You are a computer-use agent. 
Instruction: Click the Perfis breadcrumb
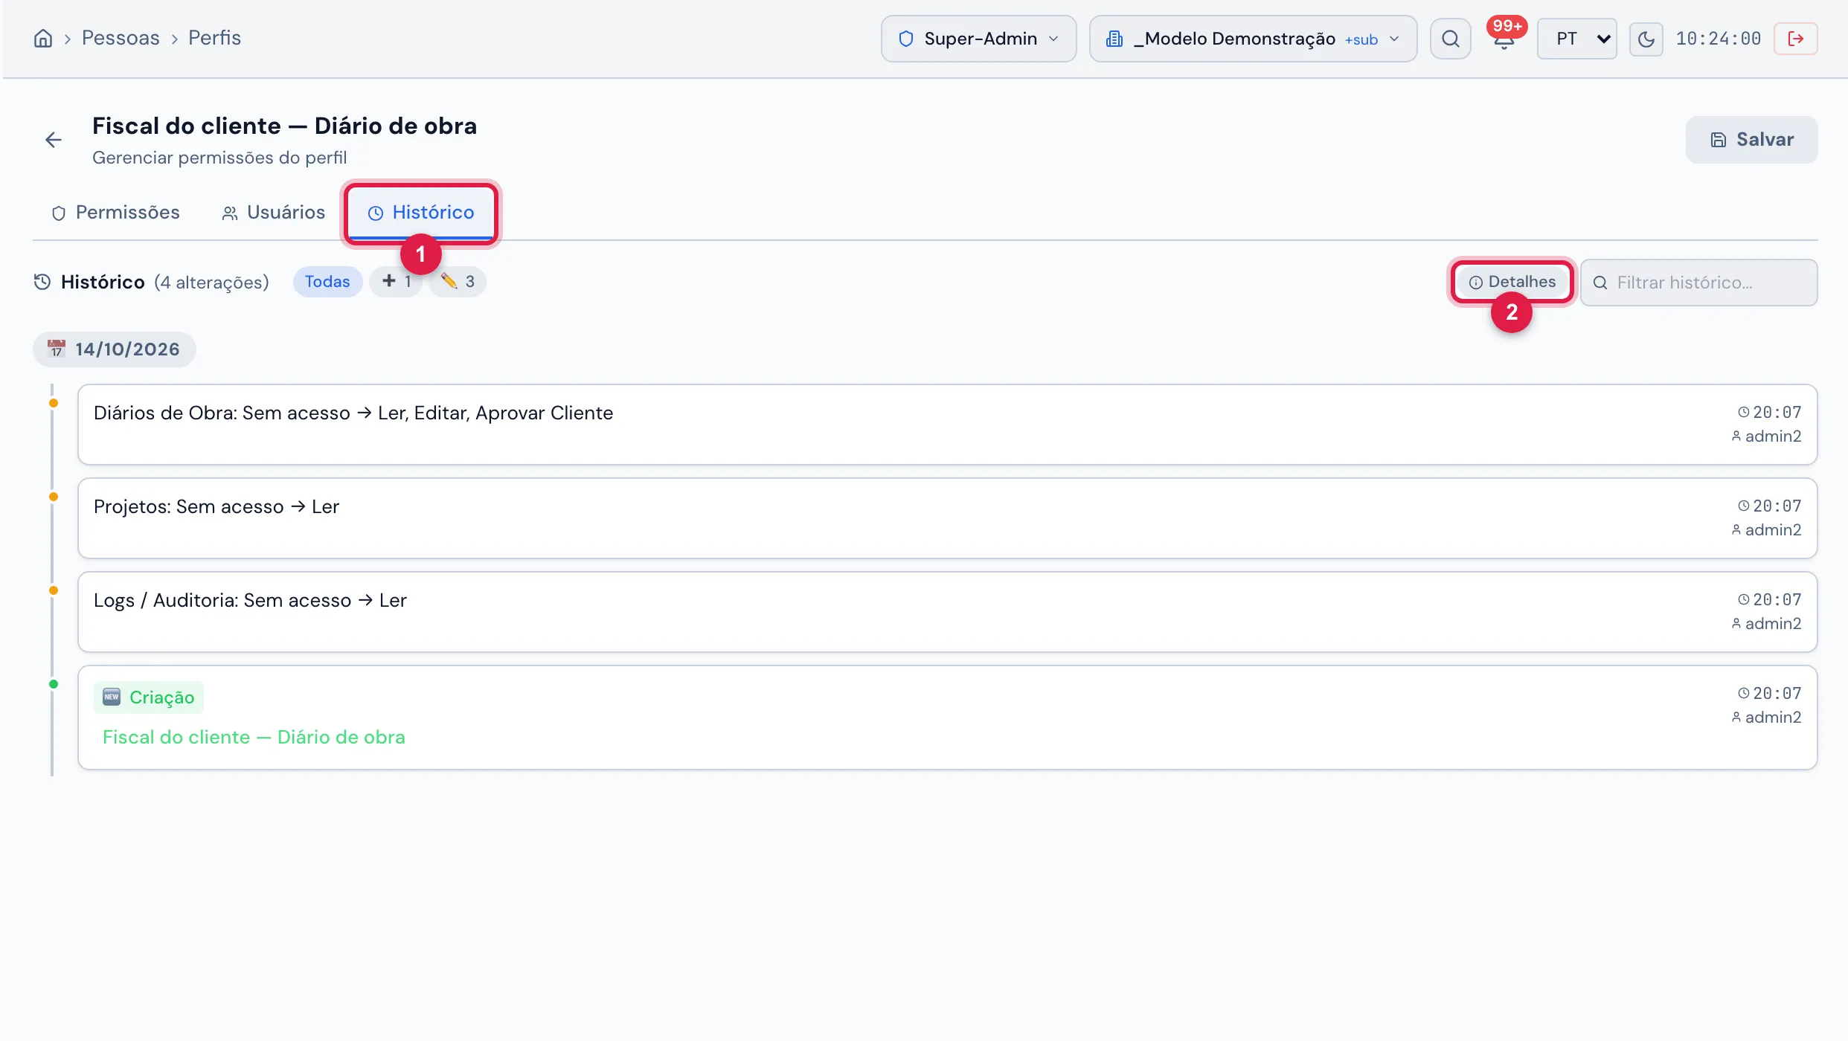click(214, 38)
